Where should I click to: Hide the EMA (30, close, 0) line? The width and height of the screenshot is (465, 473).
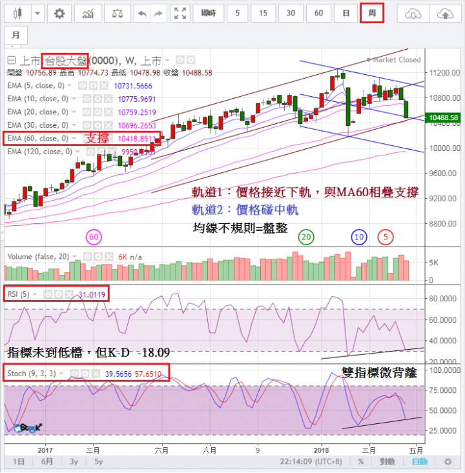[x=87, y=125]
